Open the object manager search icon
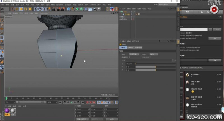Image resolution: width=224 pixels, height=121 pixels. 169,9
